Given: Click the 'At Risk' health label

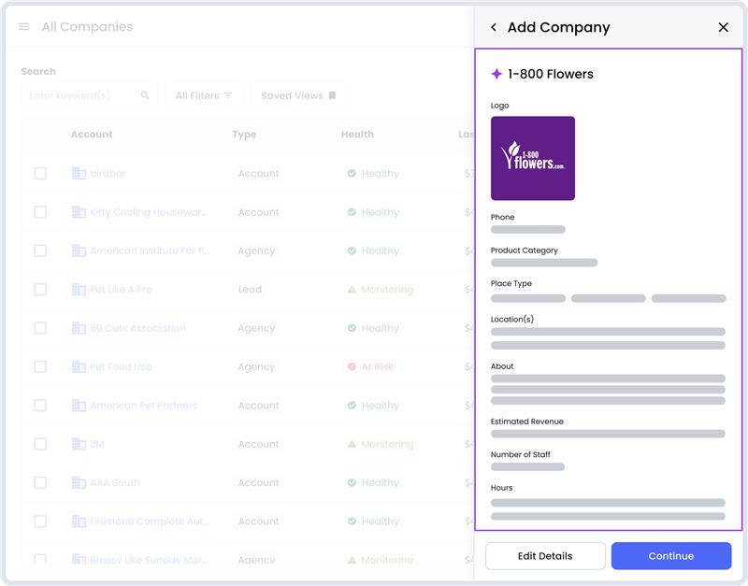Looking at the screenshot, I should click(x=377, y=366).
